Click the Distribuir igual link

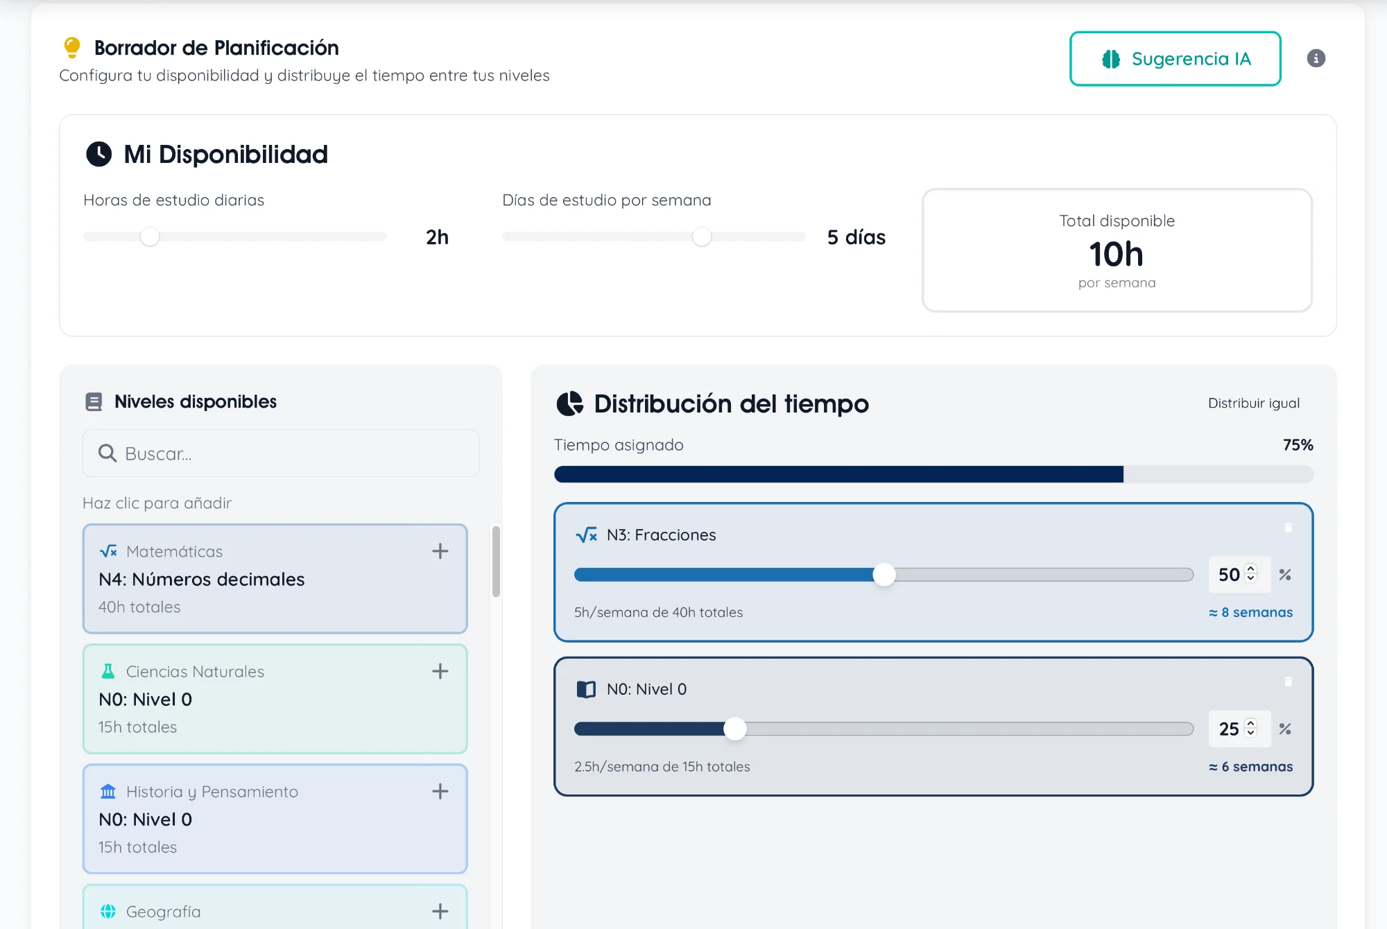point(1253,403)
